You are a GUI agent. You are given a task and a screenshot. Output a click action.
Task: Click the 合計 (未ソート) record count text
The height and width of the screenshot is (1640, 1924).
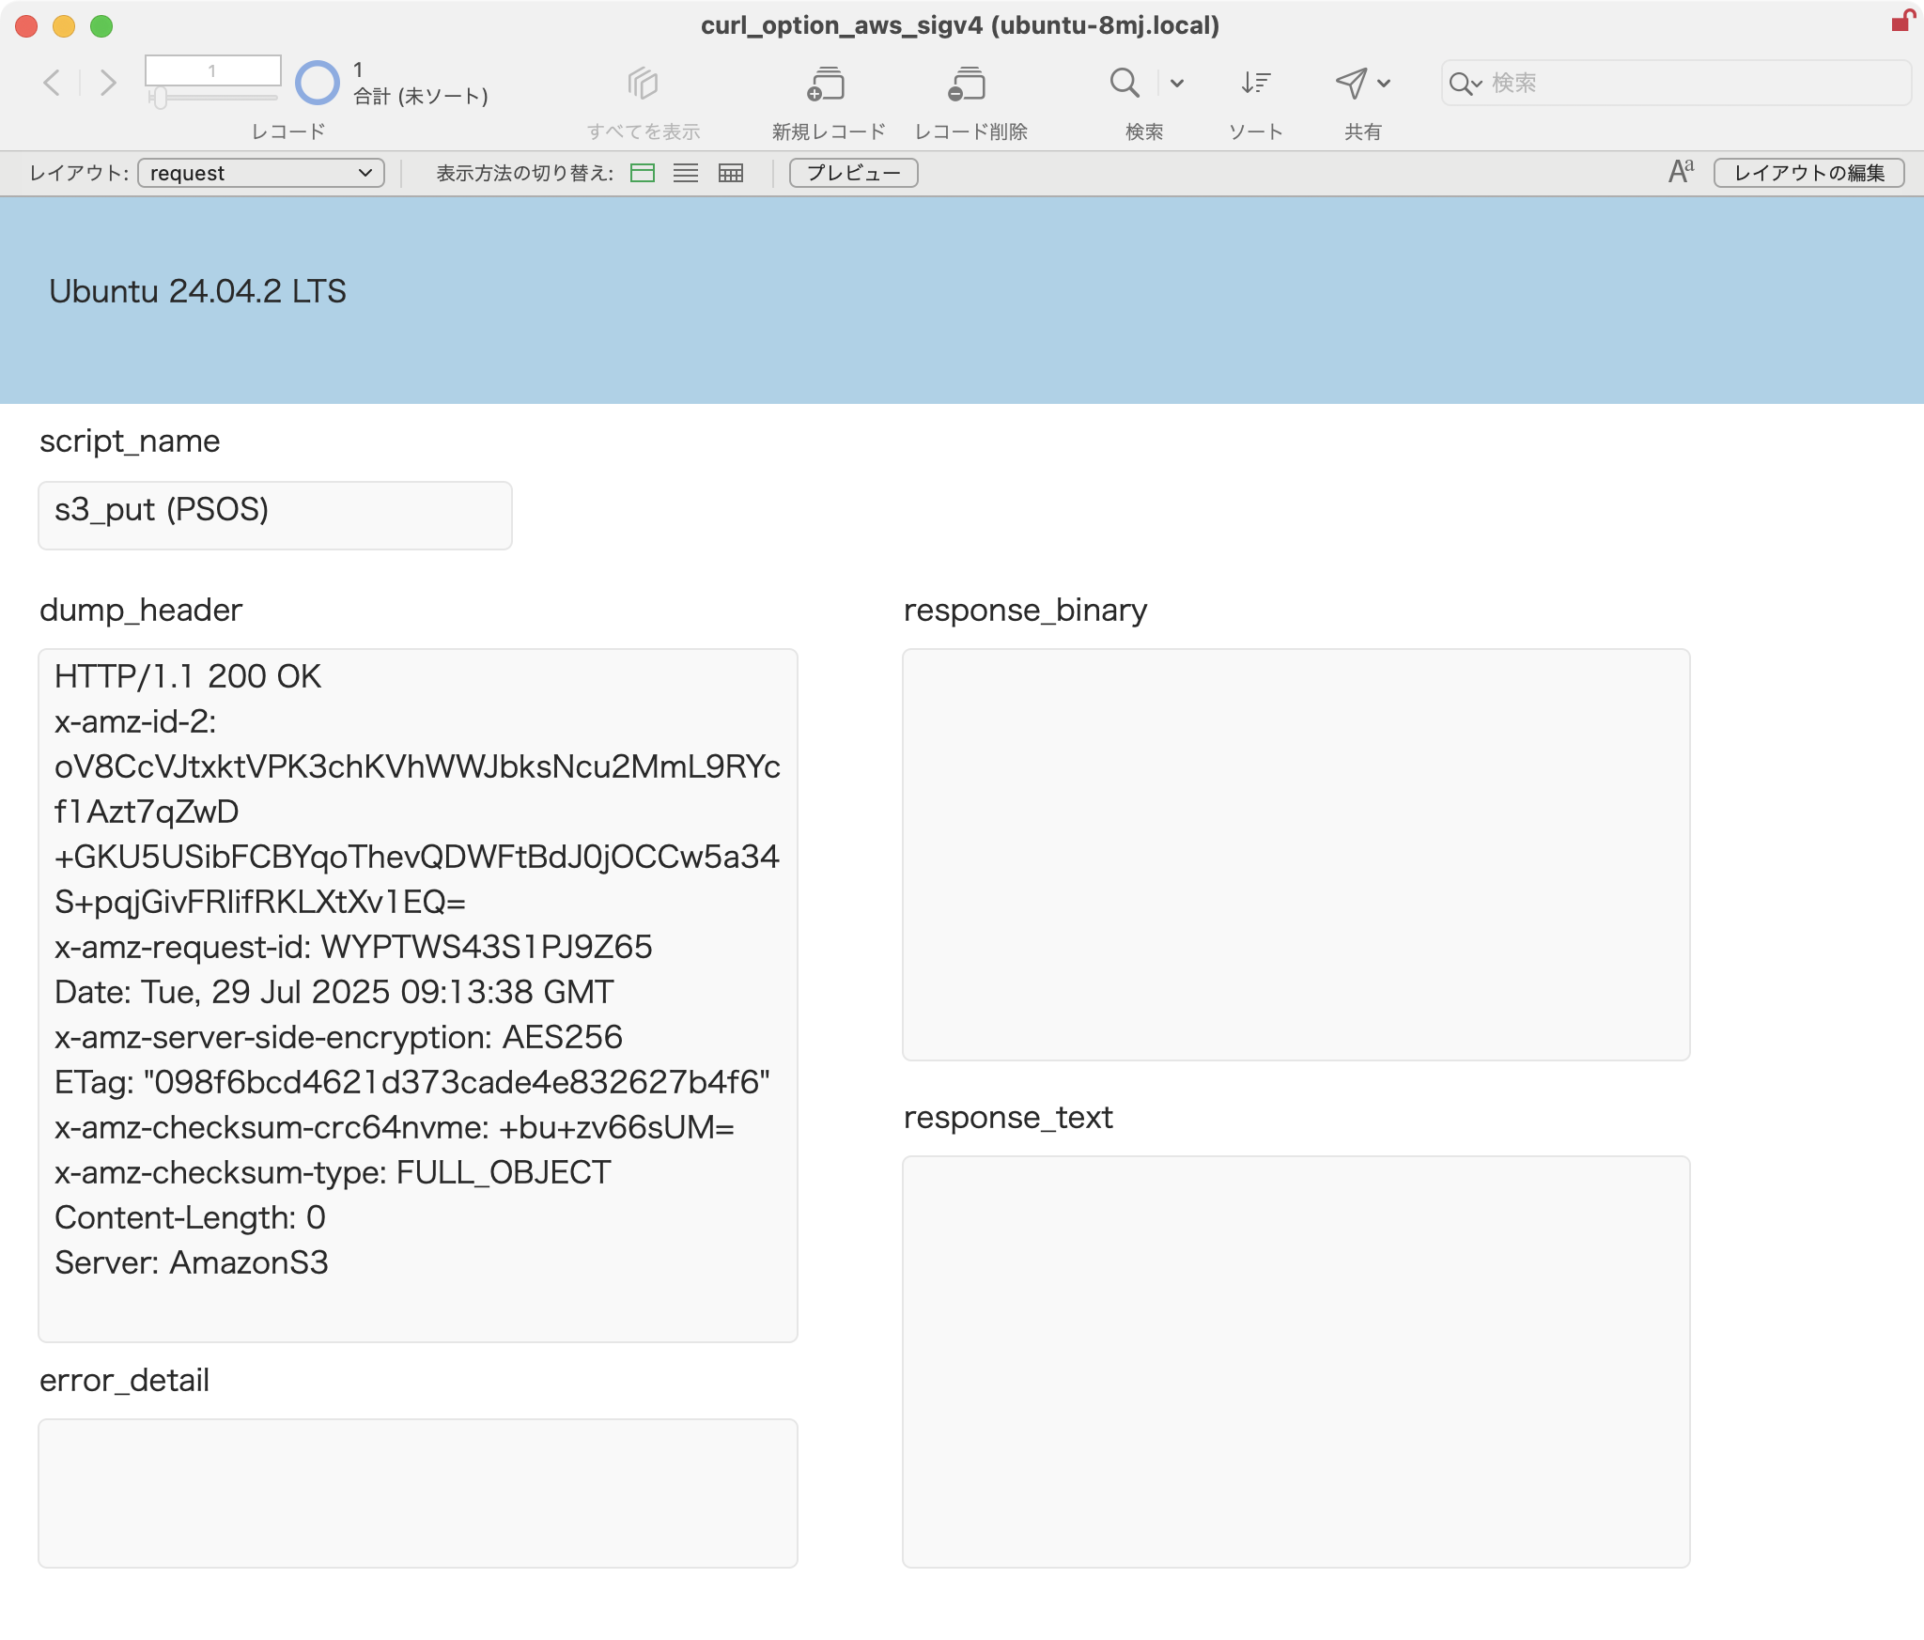coord(421,96)
